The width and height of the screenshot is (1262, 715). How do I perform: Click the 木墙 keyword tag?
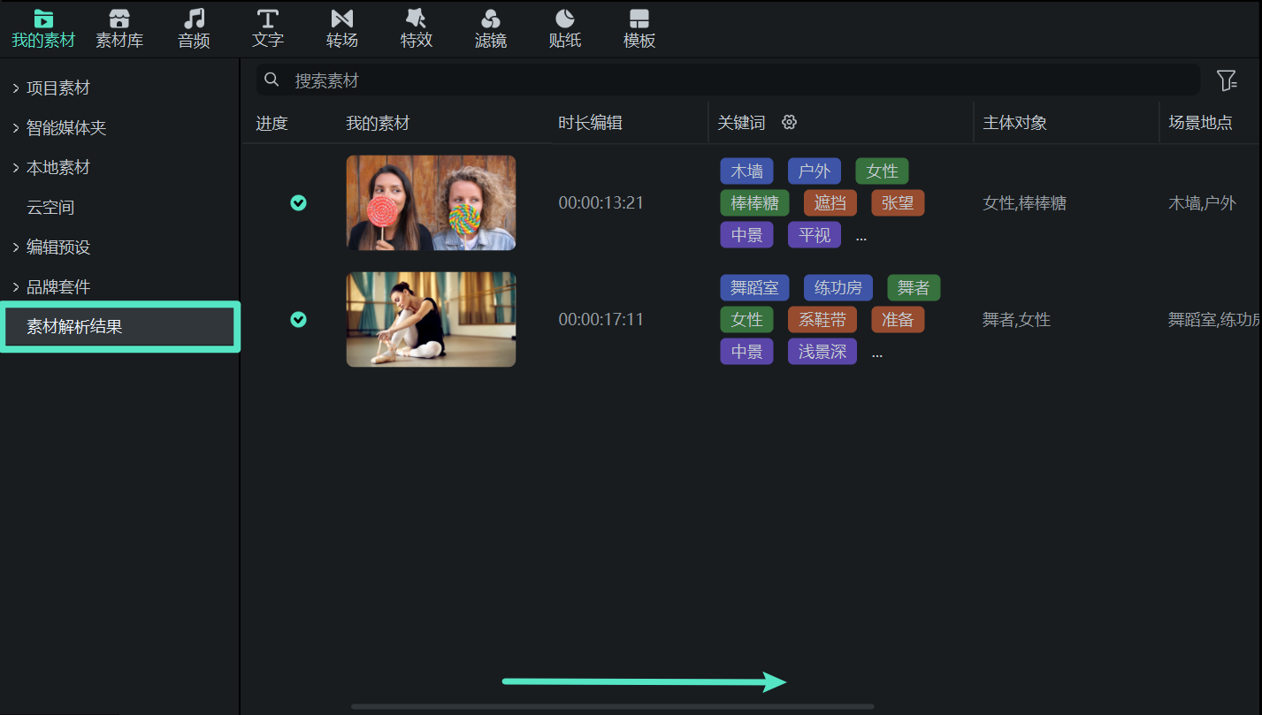747,171
